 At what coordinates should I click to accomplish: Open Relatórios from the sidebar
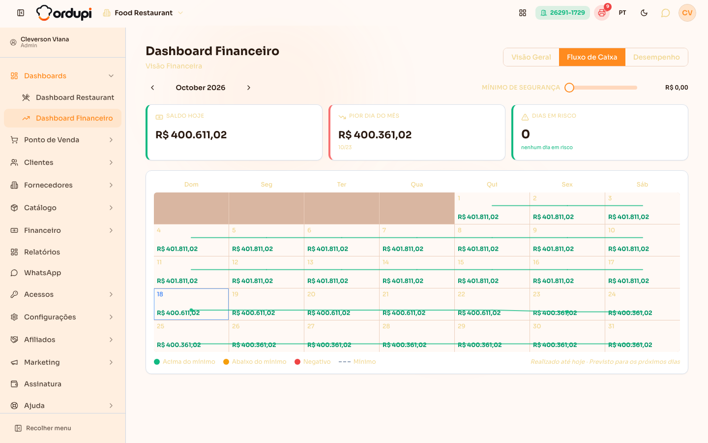[x=62, y=252]
